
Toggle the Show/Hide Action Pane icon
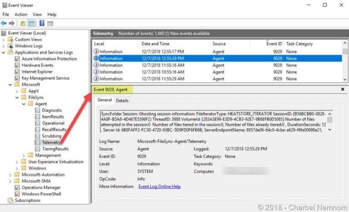[50, 23]
